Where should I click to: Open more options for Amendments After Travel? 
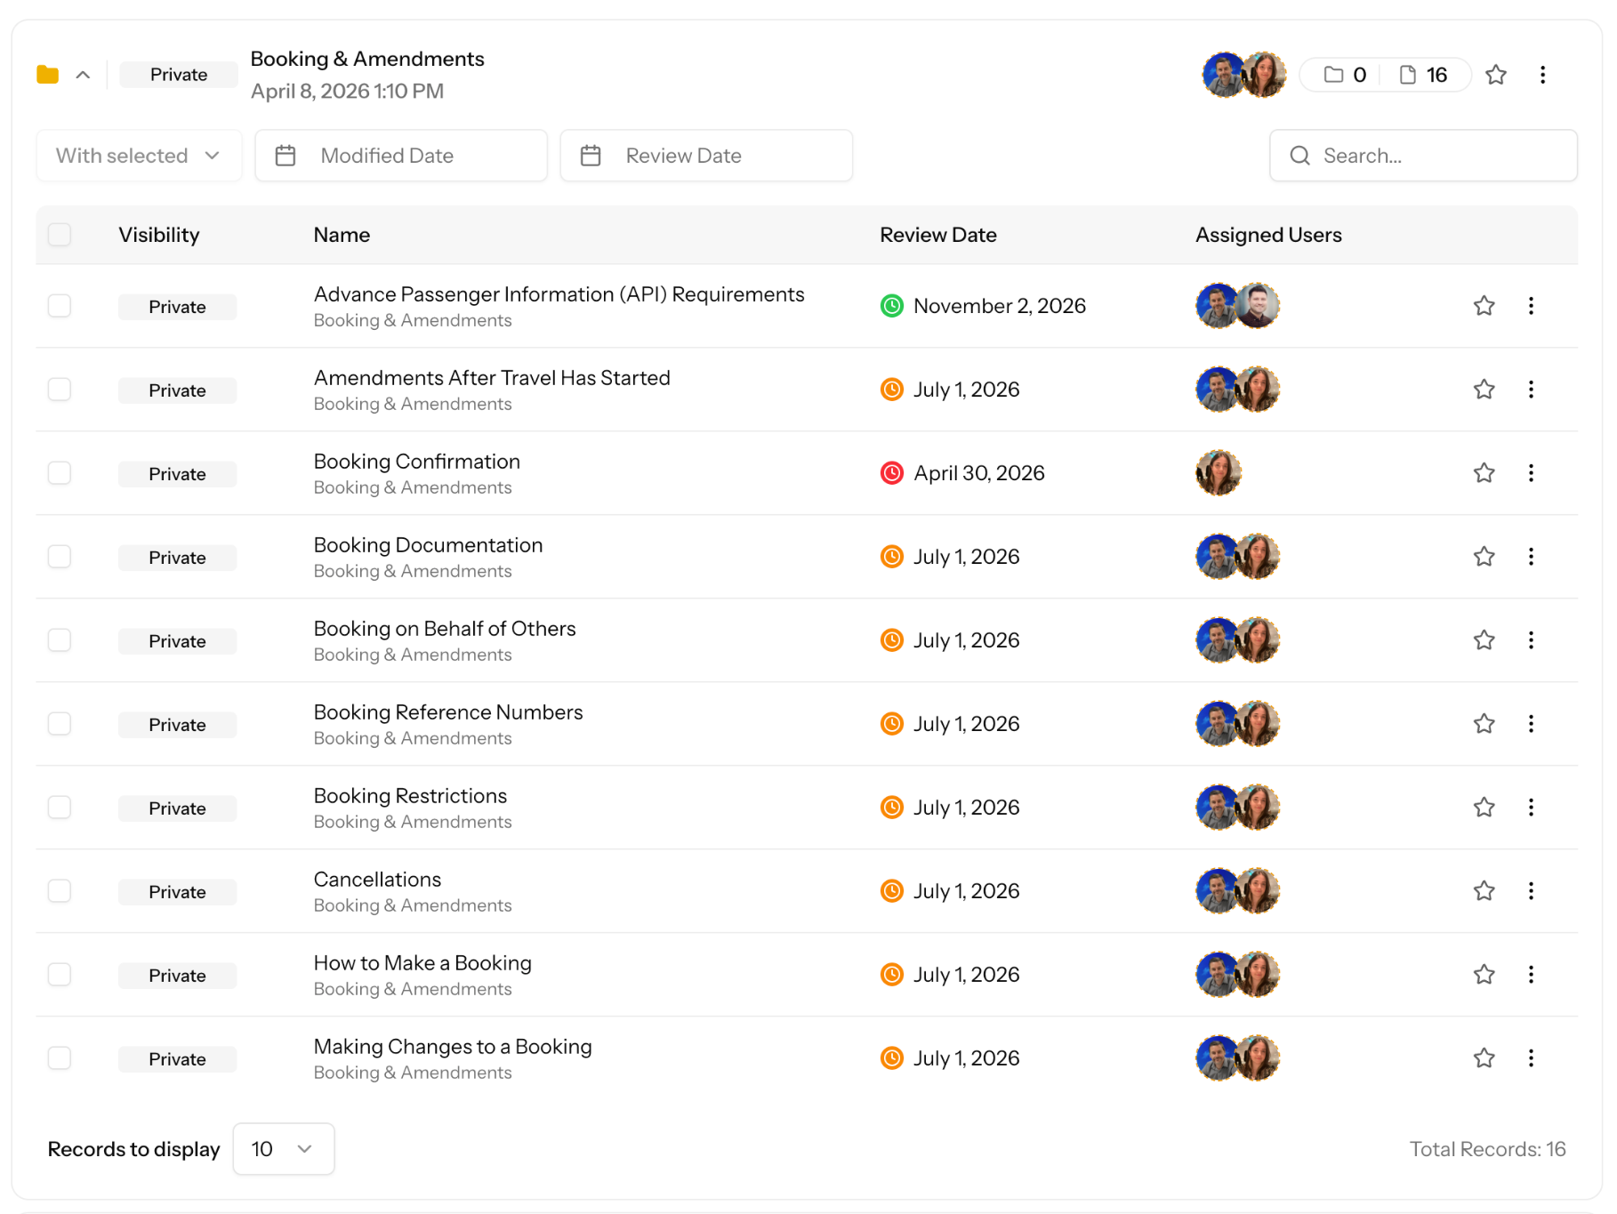tap(1531, 390)
